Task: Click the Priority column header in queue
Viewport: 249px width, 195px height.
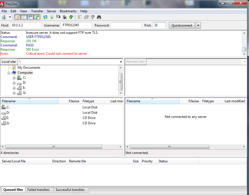Action: [x=148, y=161]
